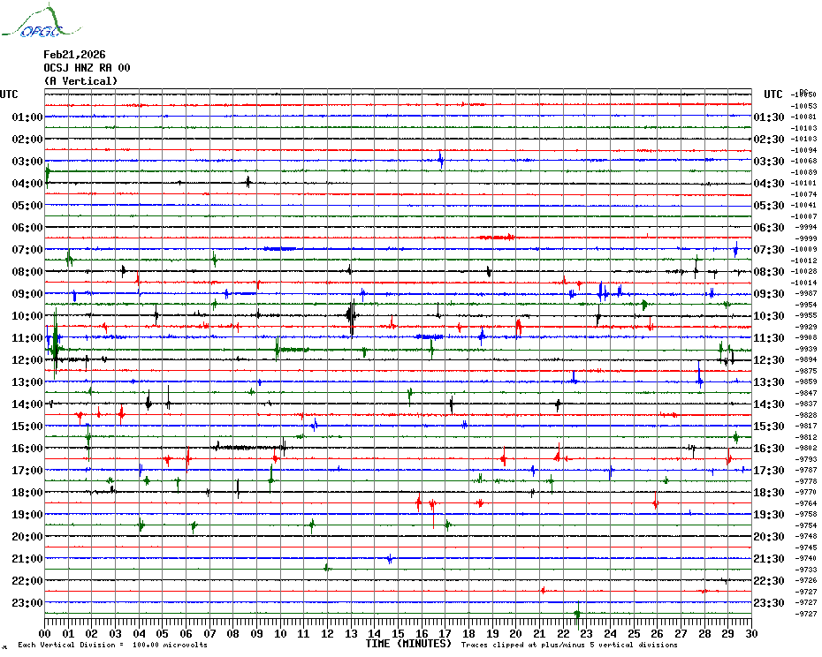This screenshot has width=822, height=657.
Task: Click the 10:00 hour label on left axis
Action: point(27,316)
